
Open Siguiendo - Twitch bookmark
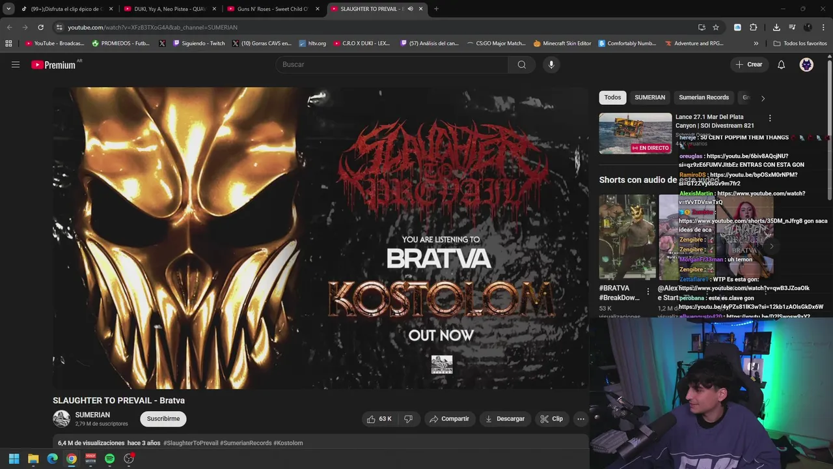198,43
